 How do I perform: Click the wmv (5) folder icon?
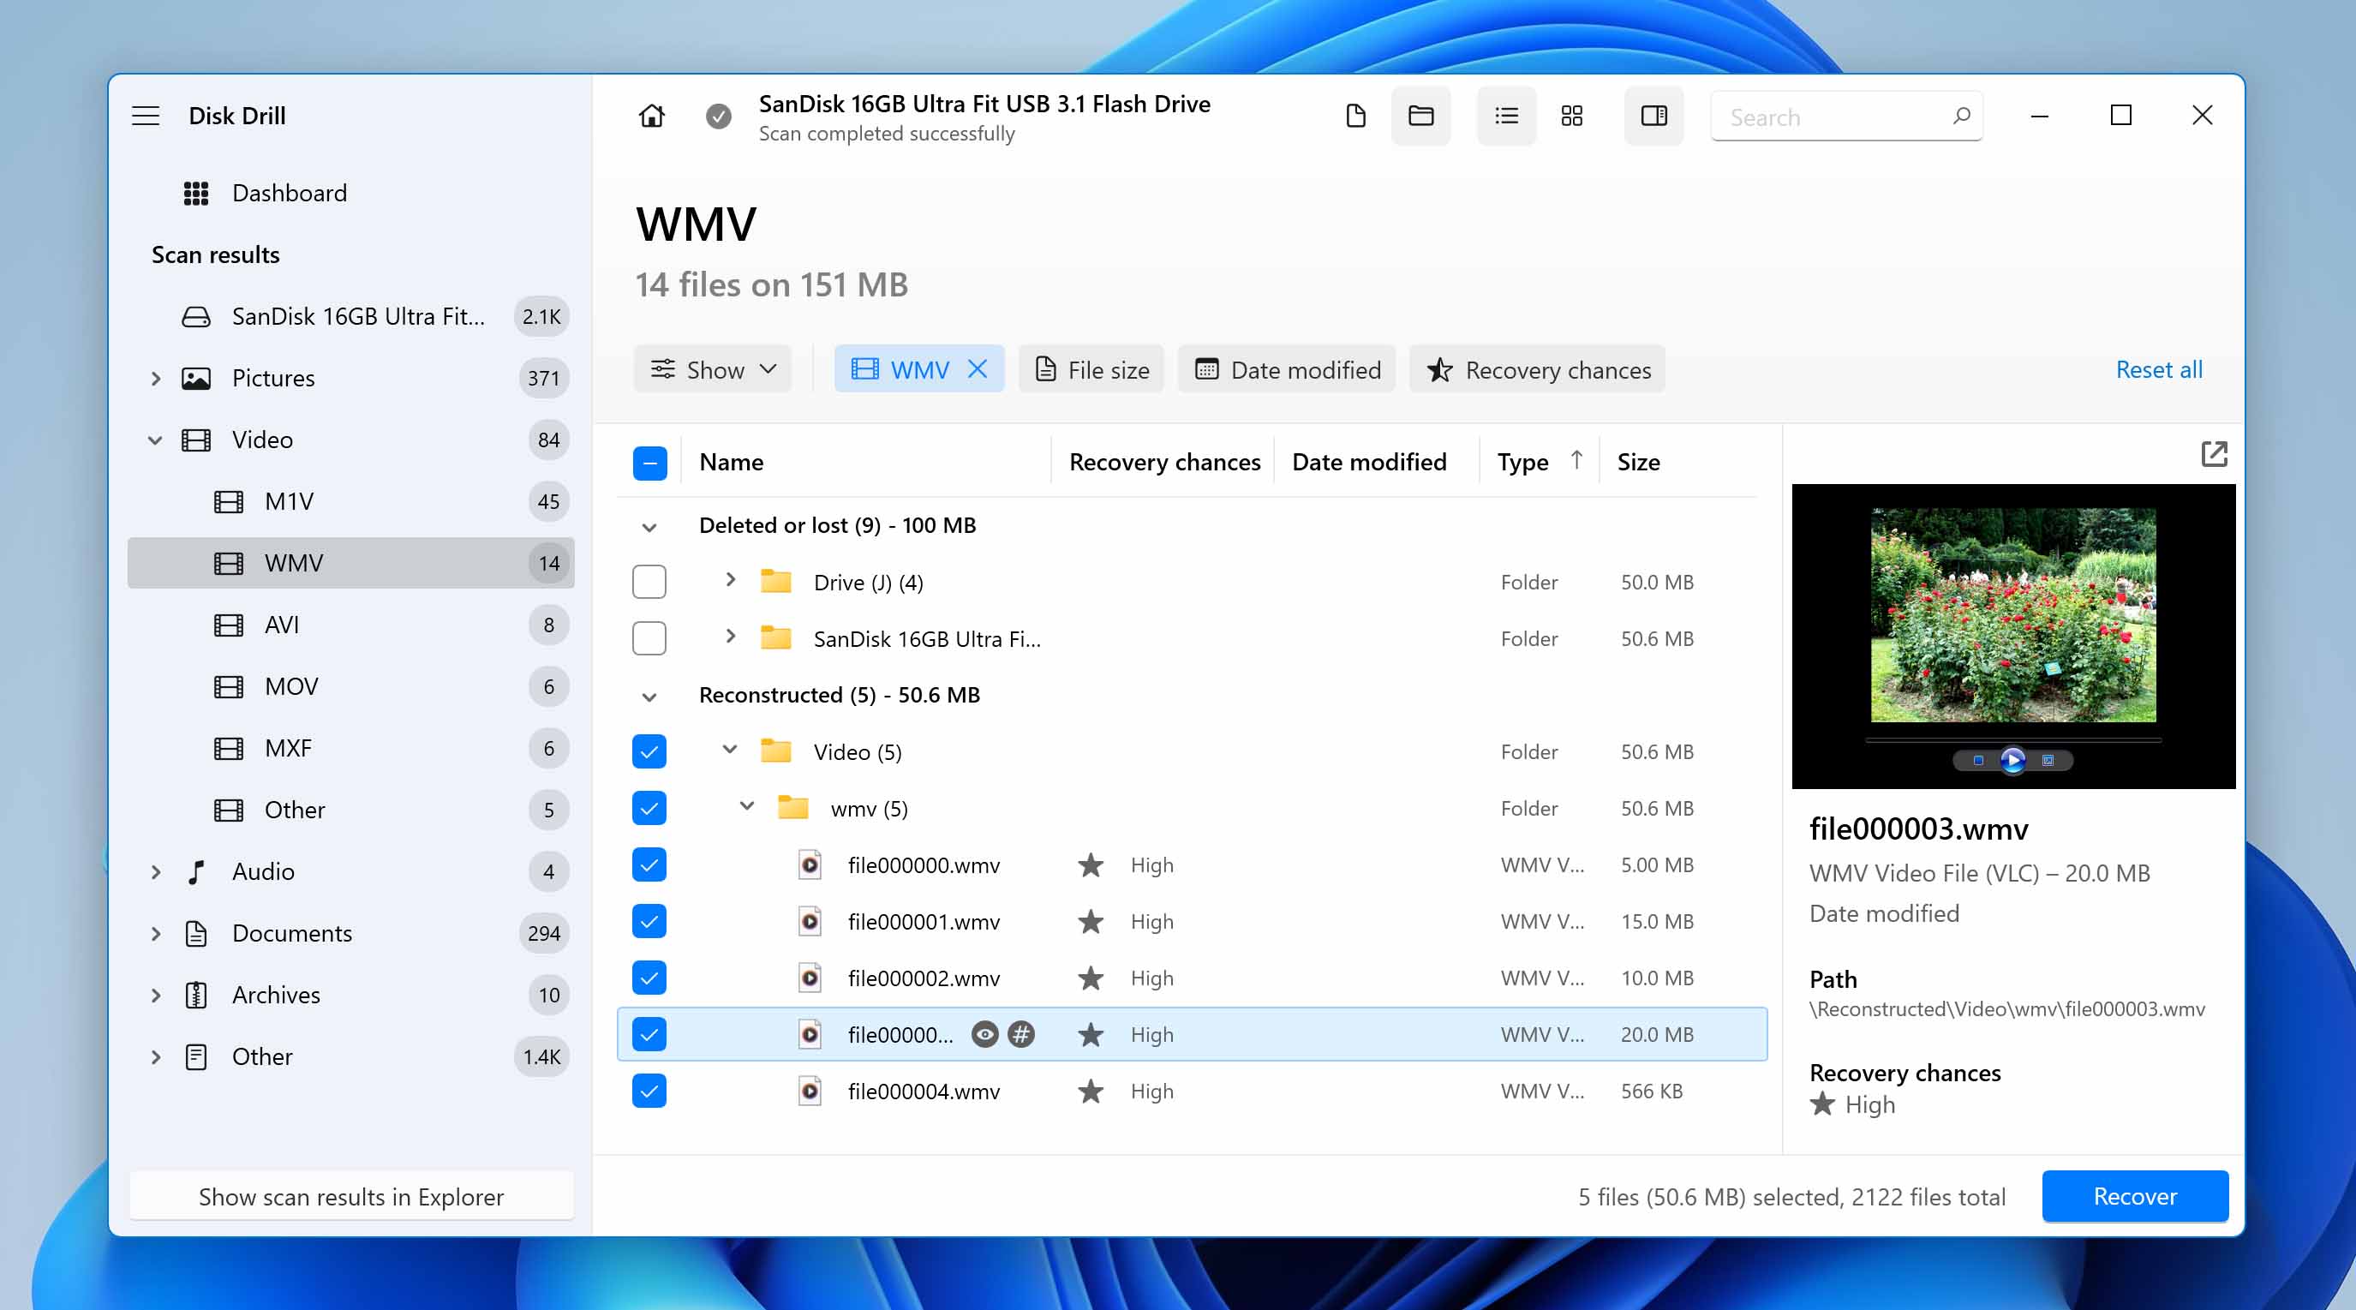click(792, 808)
